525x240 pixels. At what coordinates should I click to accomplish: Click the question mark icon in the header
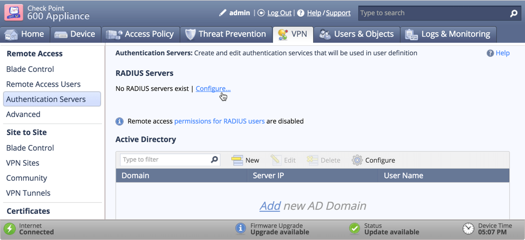[x=301, y=13]
